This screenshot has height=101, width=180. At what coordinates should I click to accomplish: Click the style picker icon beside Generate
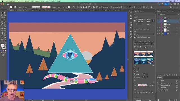135,47
